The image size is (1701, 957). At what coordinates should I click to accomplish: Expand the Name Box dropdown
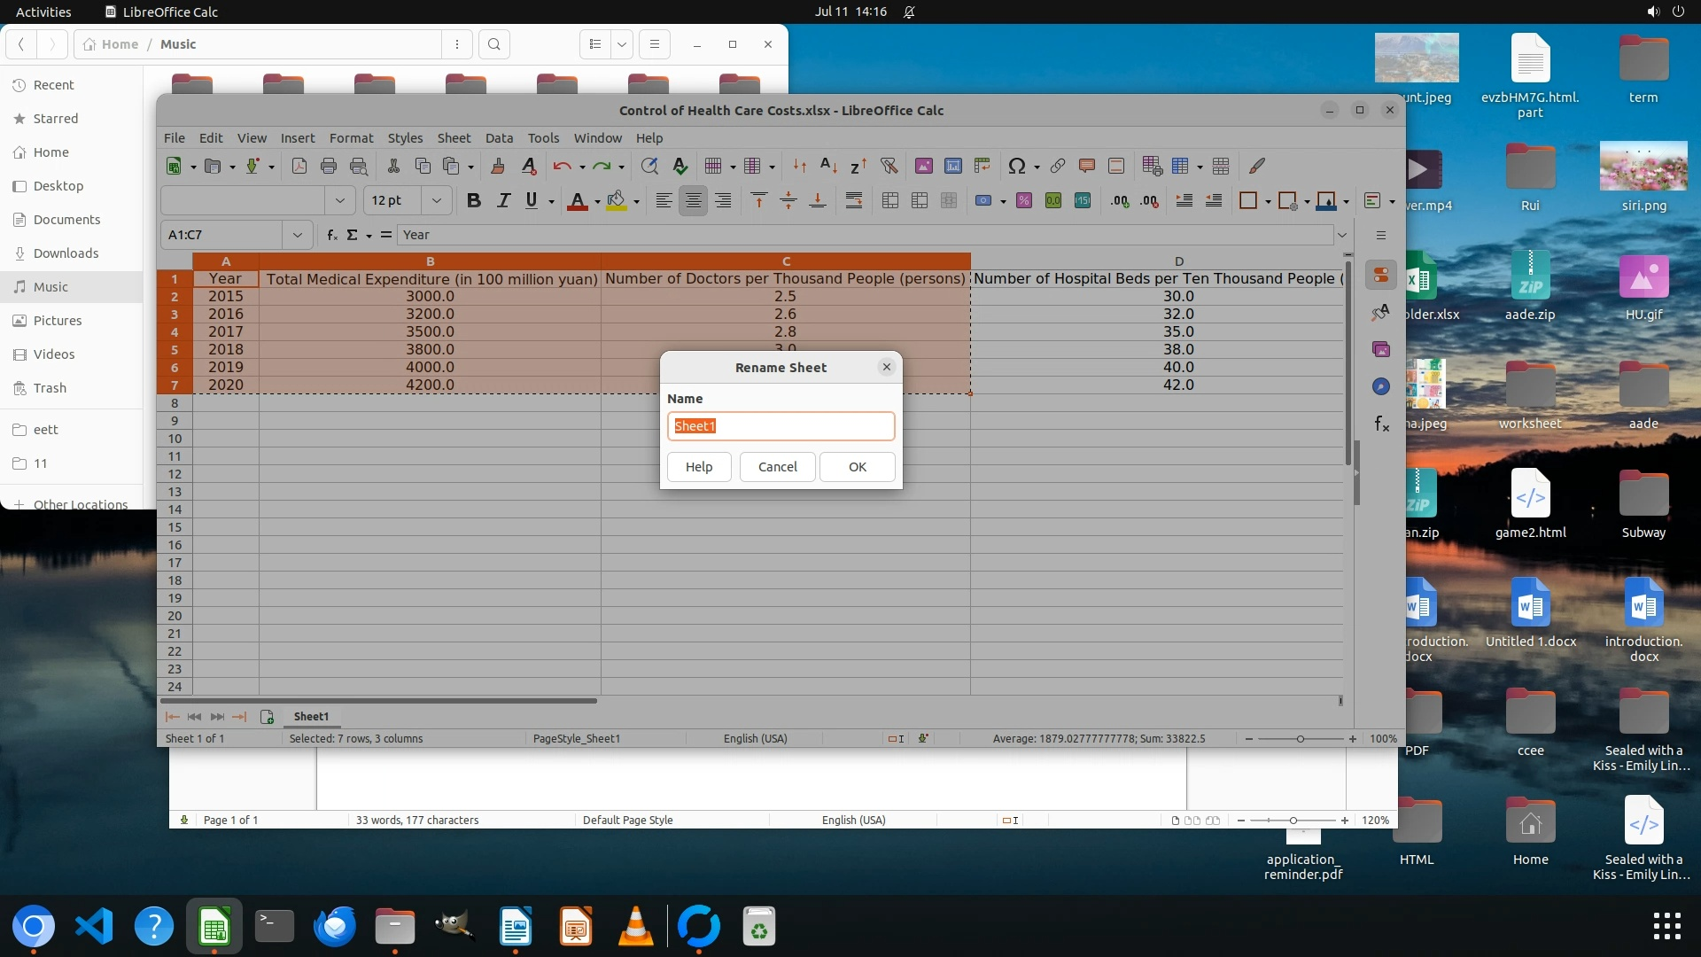click(297, 235)
